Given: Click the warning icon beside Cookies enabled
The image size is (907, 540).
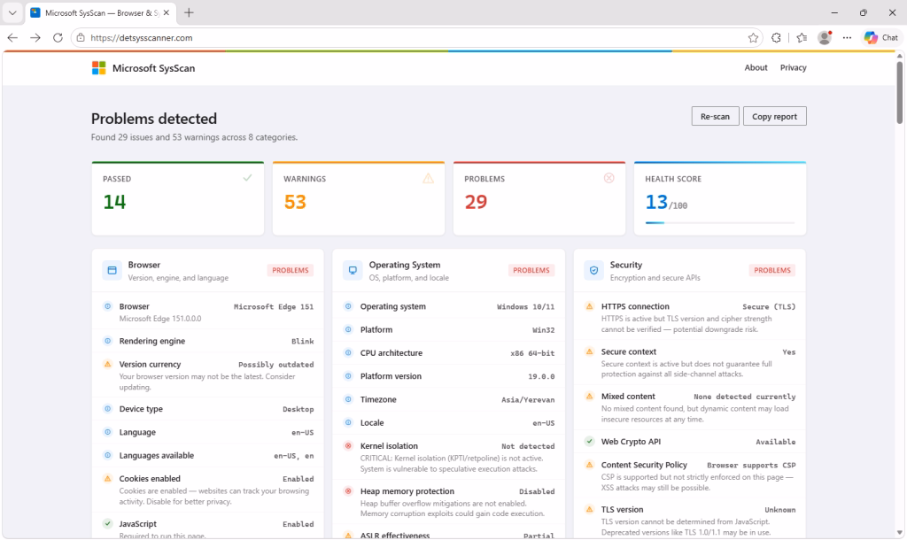Looking at the screenshot, I should 107,478.
